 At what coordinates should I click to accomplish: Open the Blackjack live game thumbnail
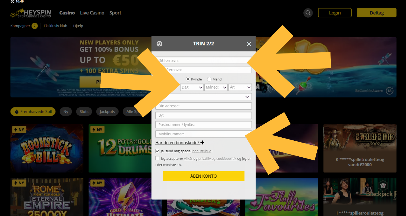pos(360,197)
